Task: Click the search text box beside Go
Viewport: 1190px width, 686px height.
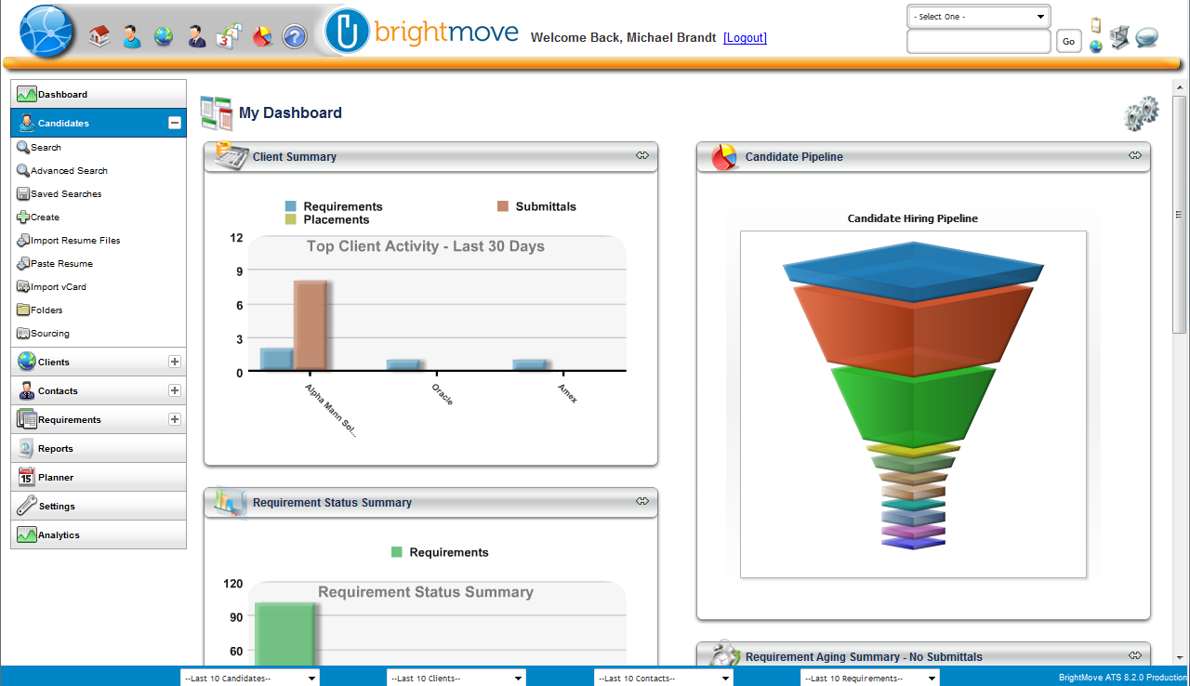Action: tap(979, 41)
